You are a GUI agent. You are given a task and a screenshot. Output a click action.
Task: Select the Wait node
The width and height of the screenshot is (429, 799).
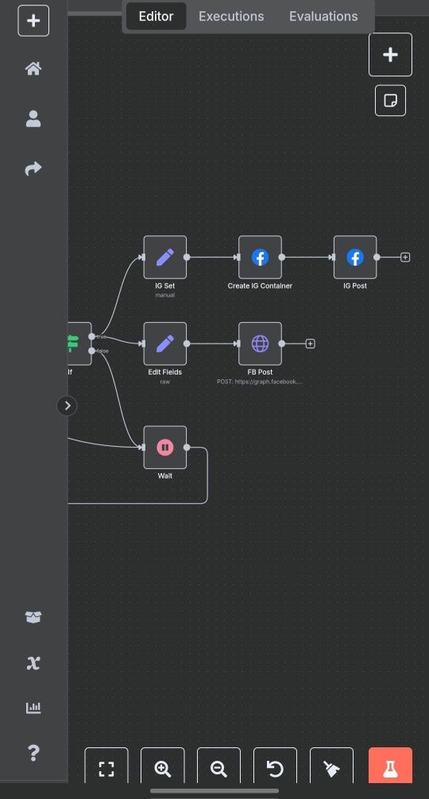click(165, 448)
